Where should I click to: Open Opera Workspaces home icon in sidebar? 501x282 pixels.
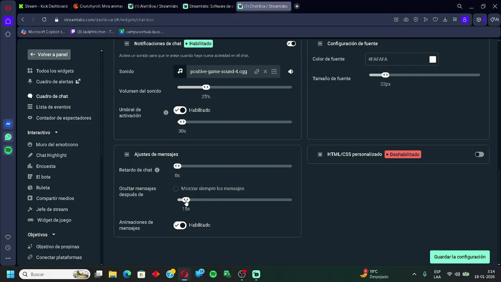click(x=8, y=21)
